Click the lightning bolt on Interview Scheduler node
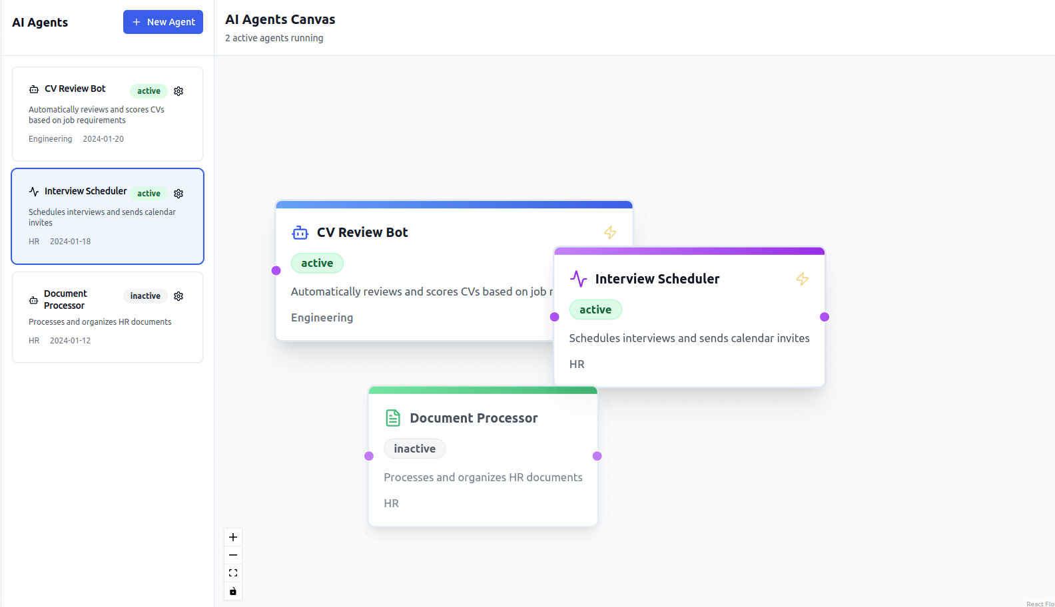The height and width of the screenshot is (607, 1055). [803, 279]
